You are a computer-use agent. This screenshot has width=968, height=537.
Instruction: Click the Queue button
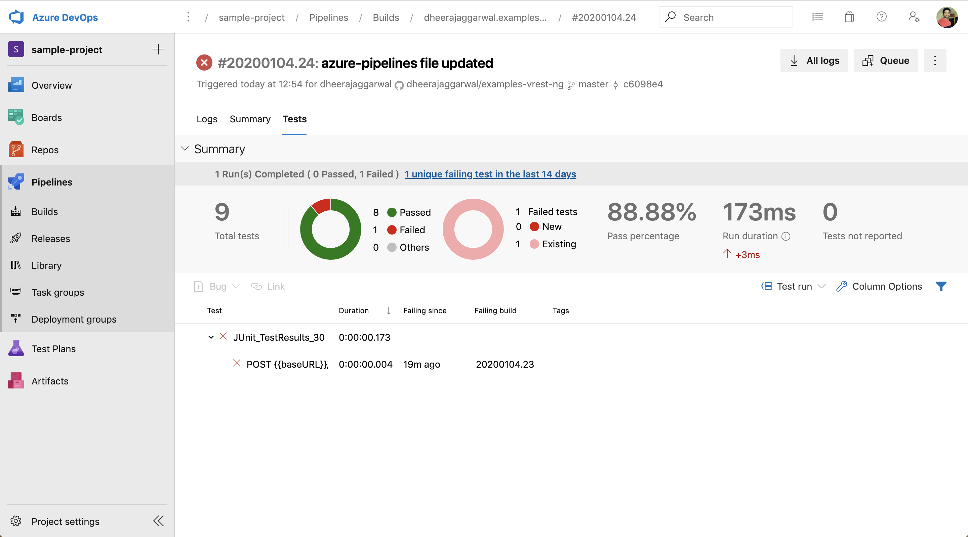[886, 60]
